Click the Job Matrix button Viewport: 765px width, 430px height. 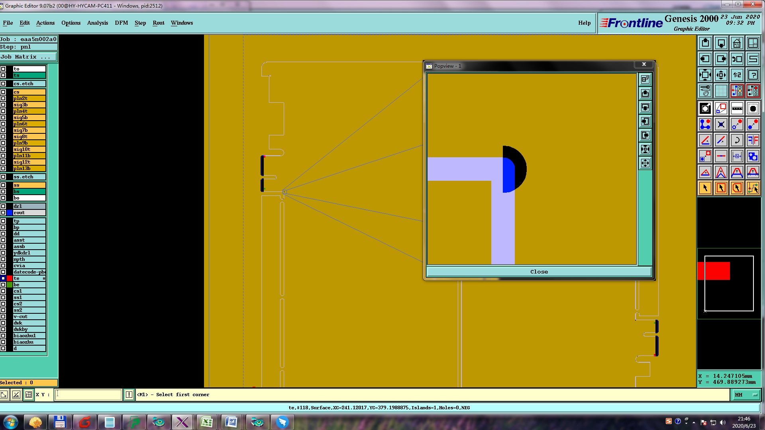(28, 57)
